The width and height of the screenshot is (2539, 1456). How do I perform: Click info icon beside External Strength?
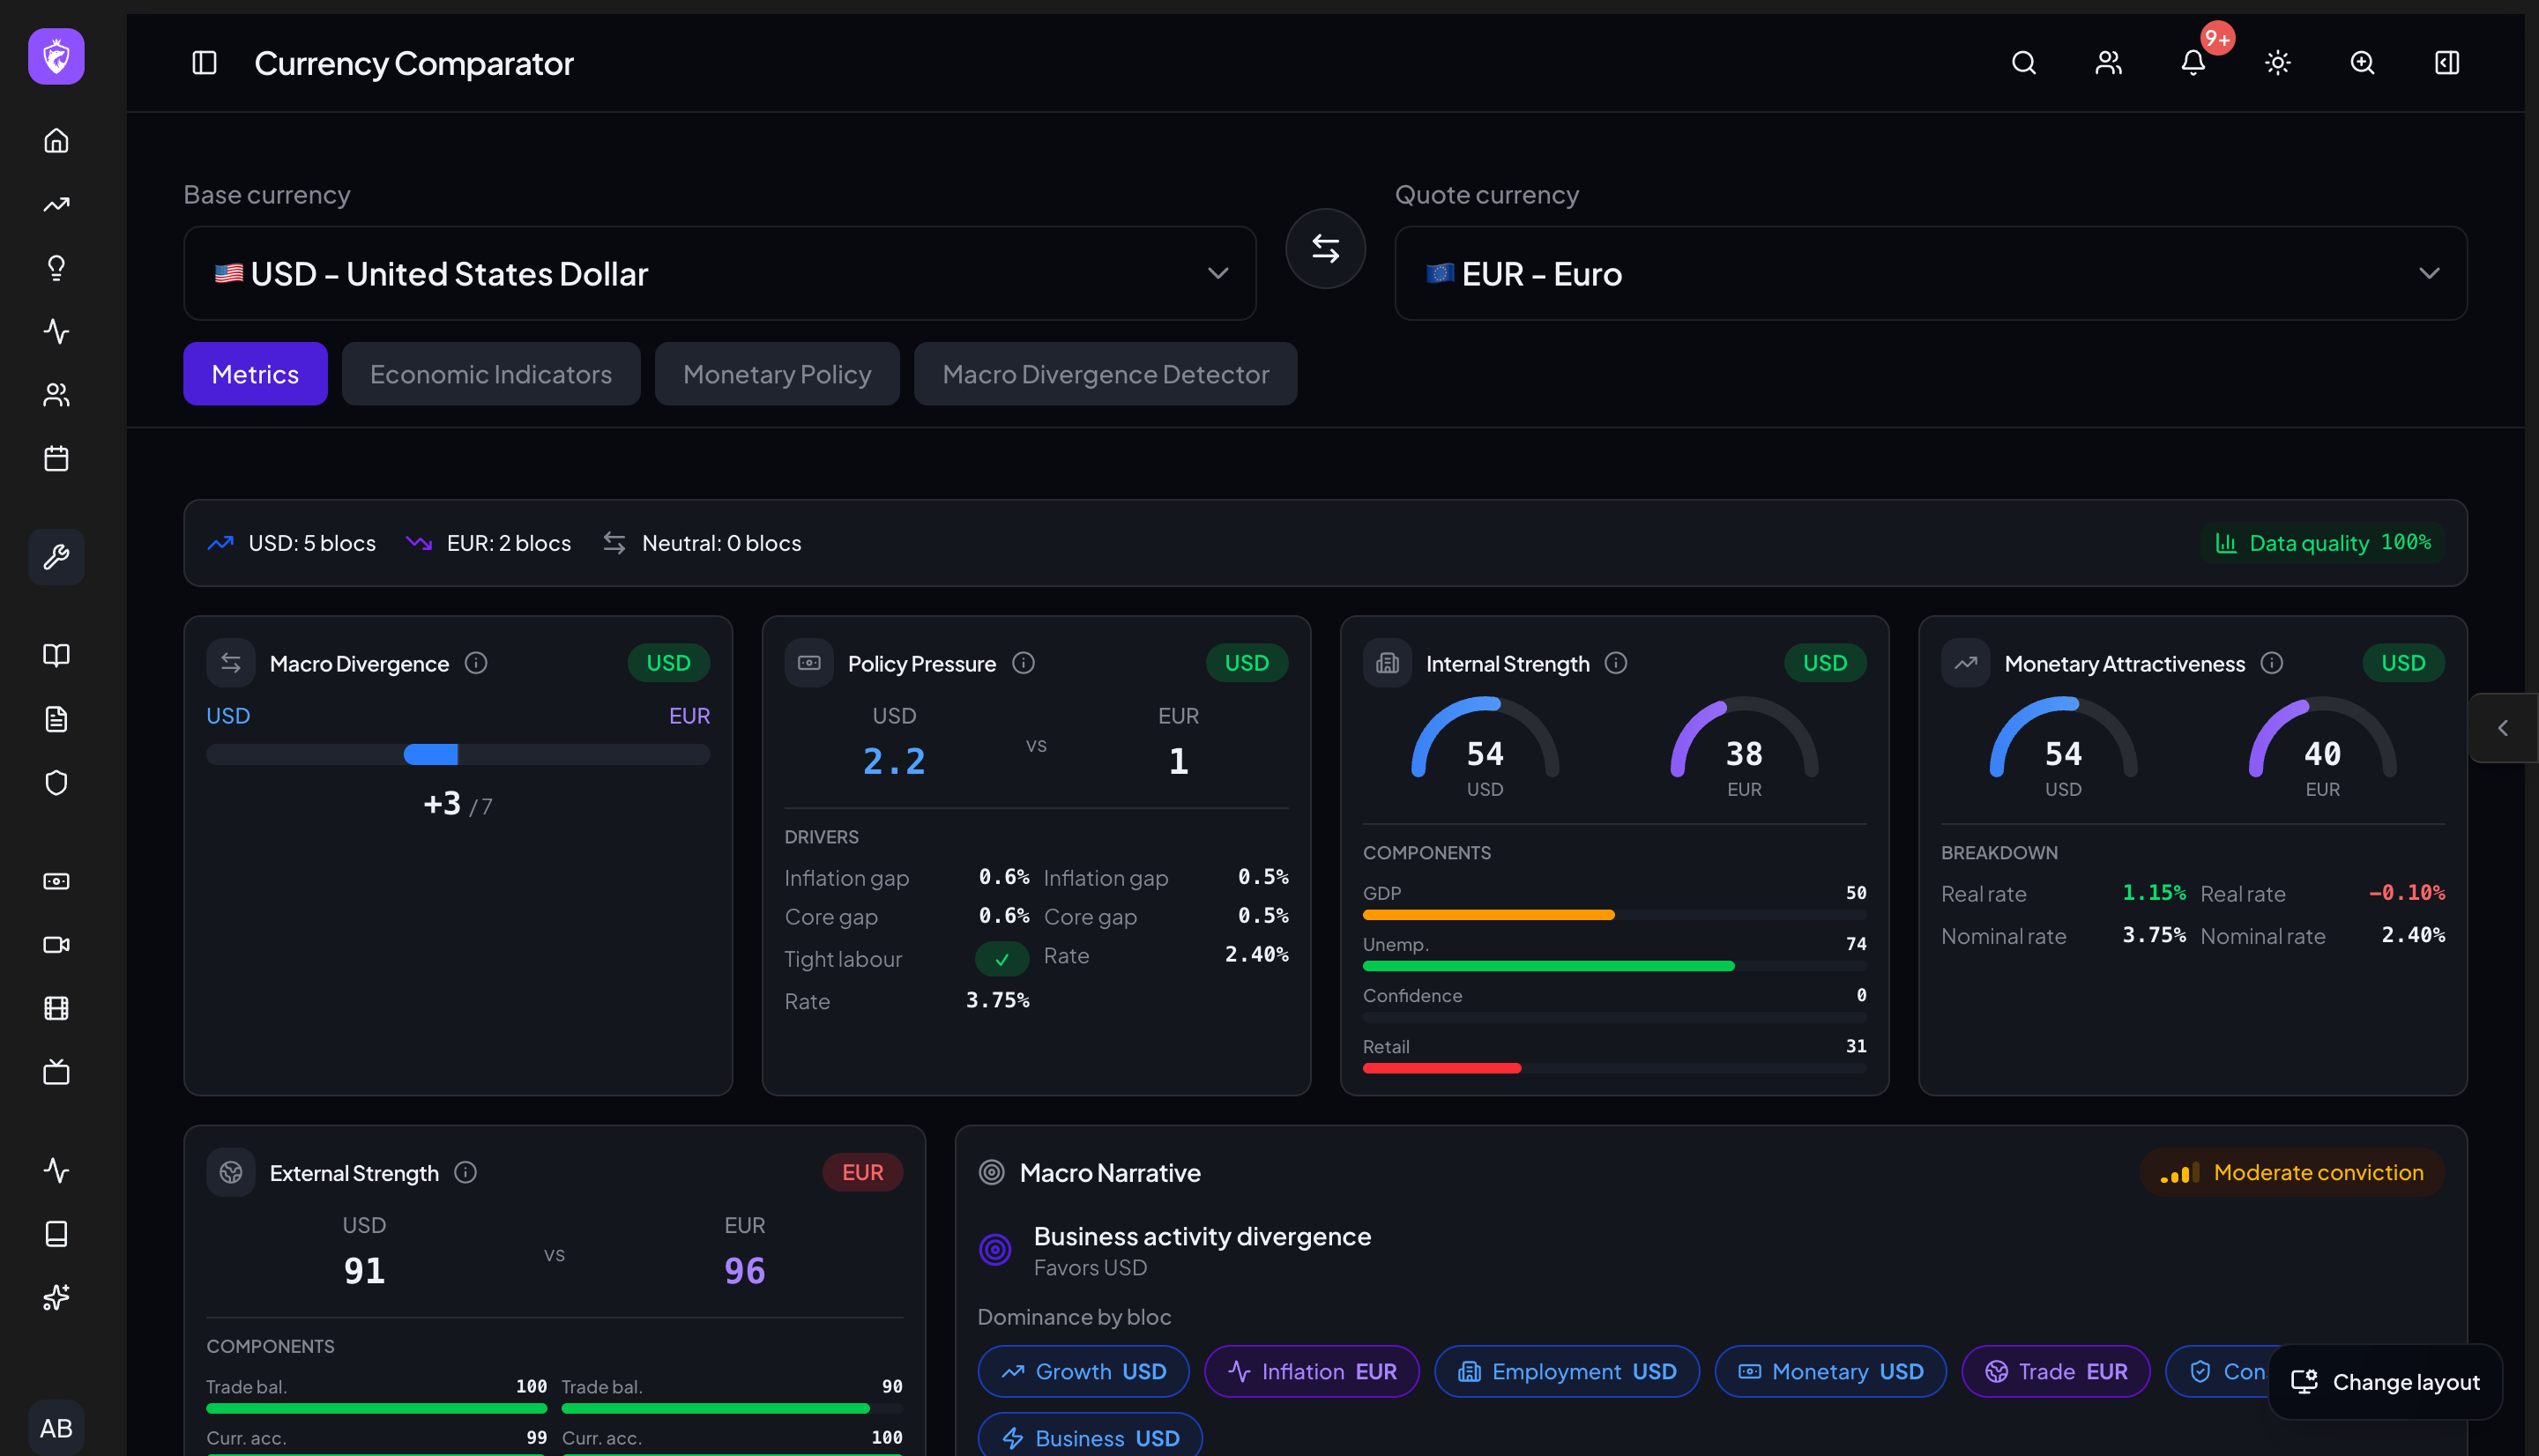tap(465, 1172)
